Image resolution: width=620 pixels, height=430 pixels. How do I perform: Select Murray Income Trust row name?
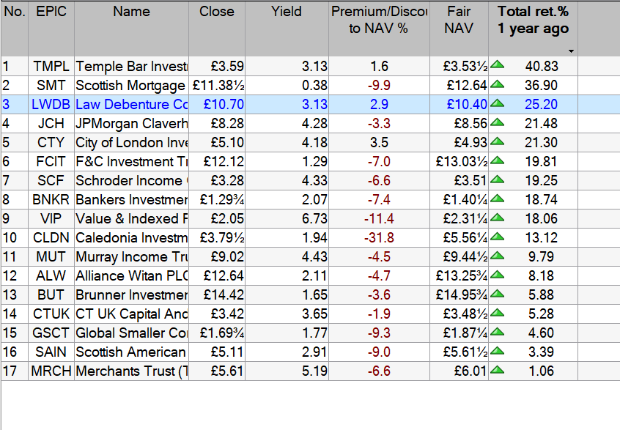coord(132,256)
